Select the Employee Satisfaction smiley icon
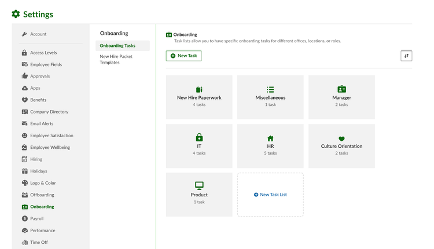434x249 pixels. (25, 136)
